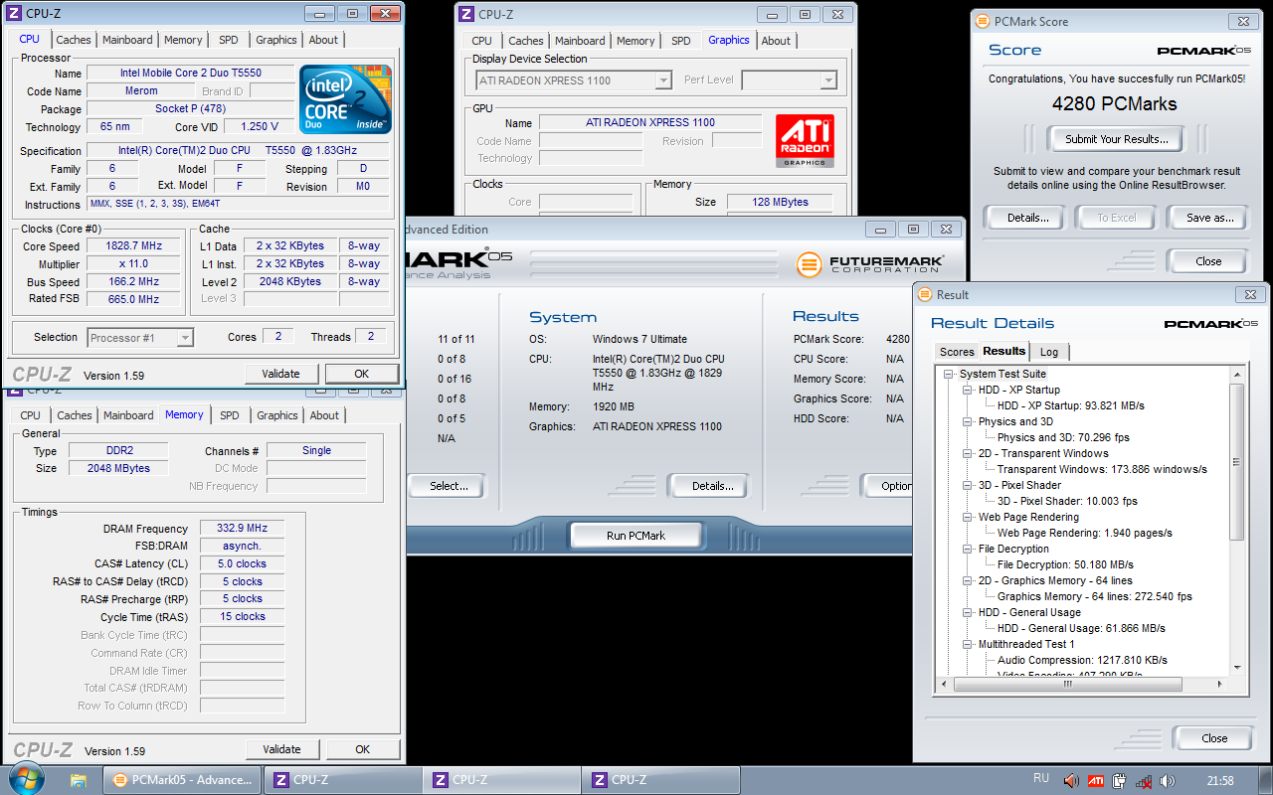The height and width of the screenshot is (795, 1273).
Task: Click the '4280 PCMarks' score text
Action: tap(1114, 103)
